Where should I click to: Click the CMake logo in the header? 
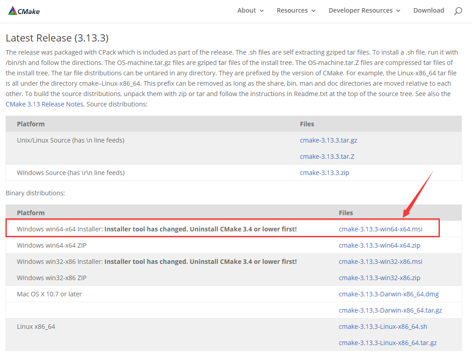pyautogui.click(x=24, y=11)
